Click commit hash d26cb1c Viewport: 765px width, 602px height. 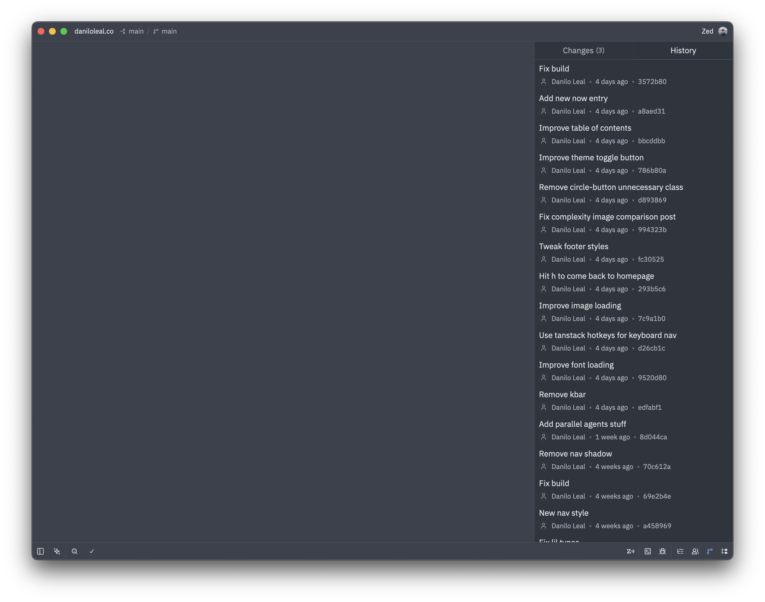tap(651, 348)
